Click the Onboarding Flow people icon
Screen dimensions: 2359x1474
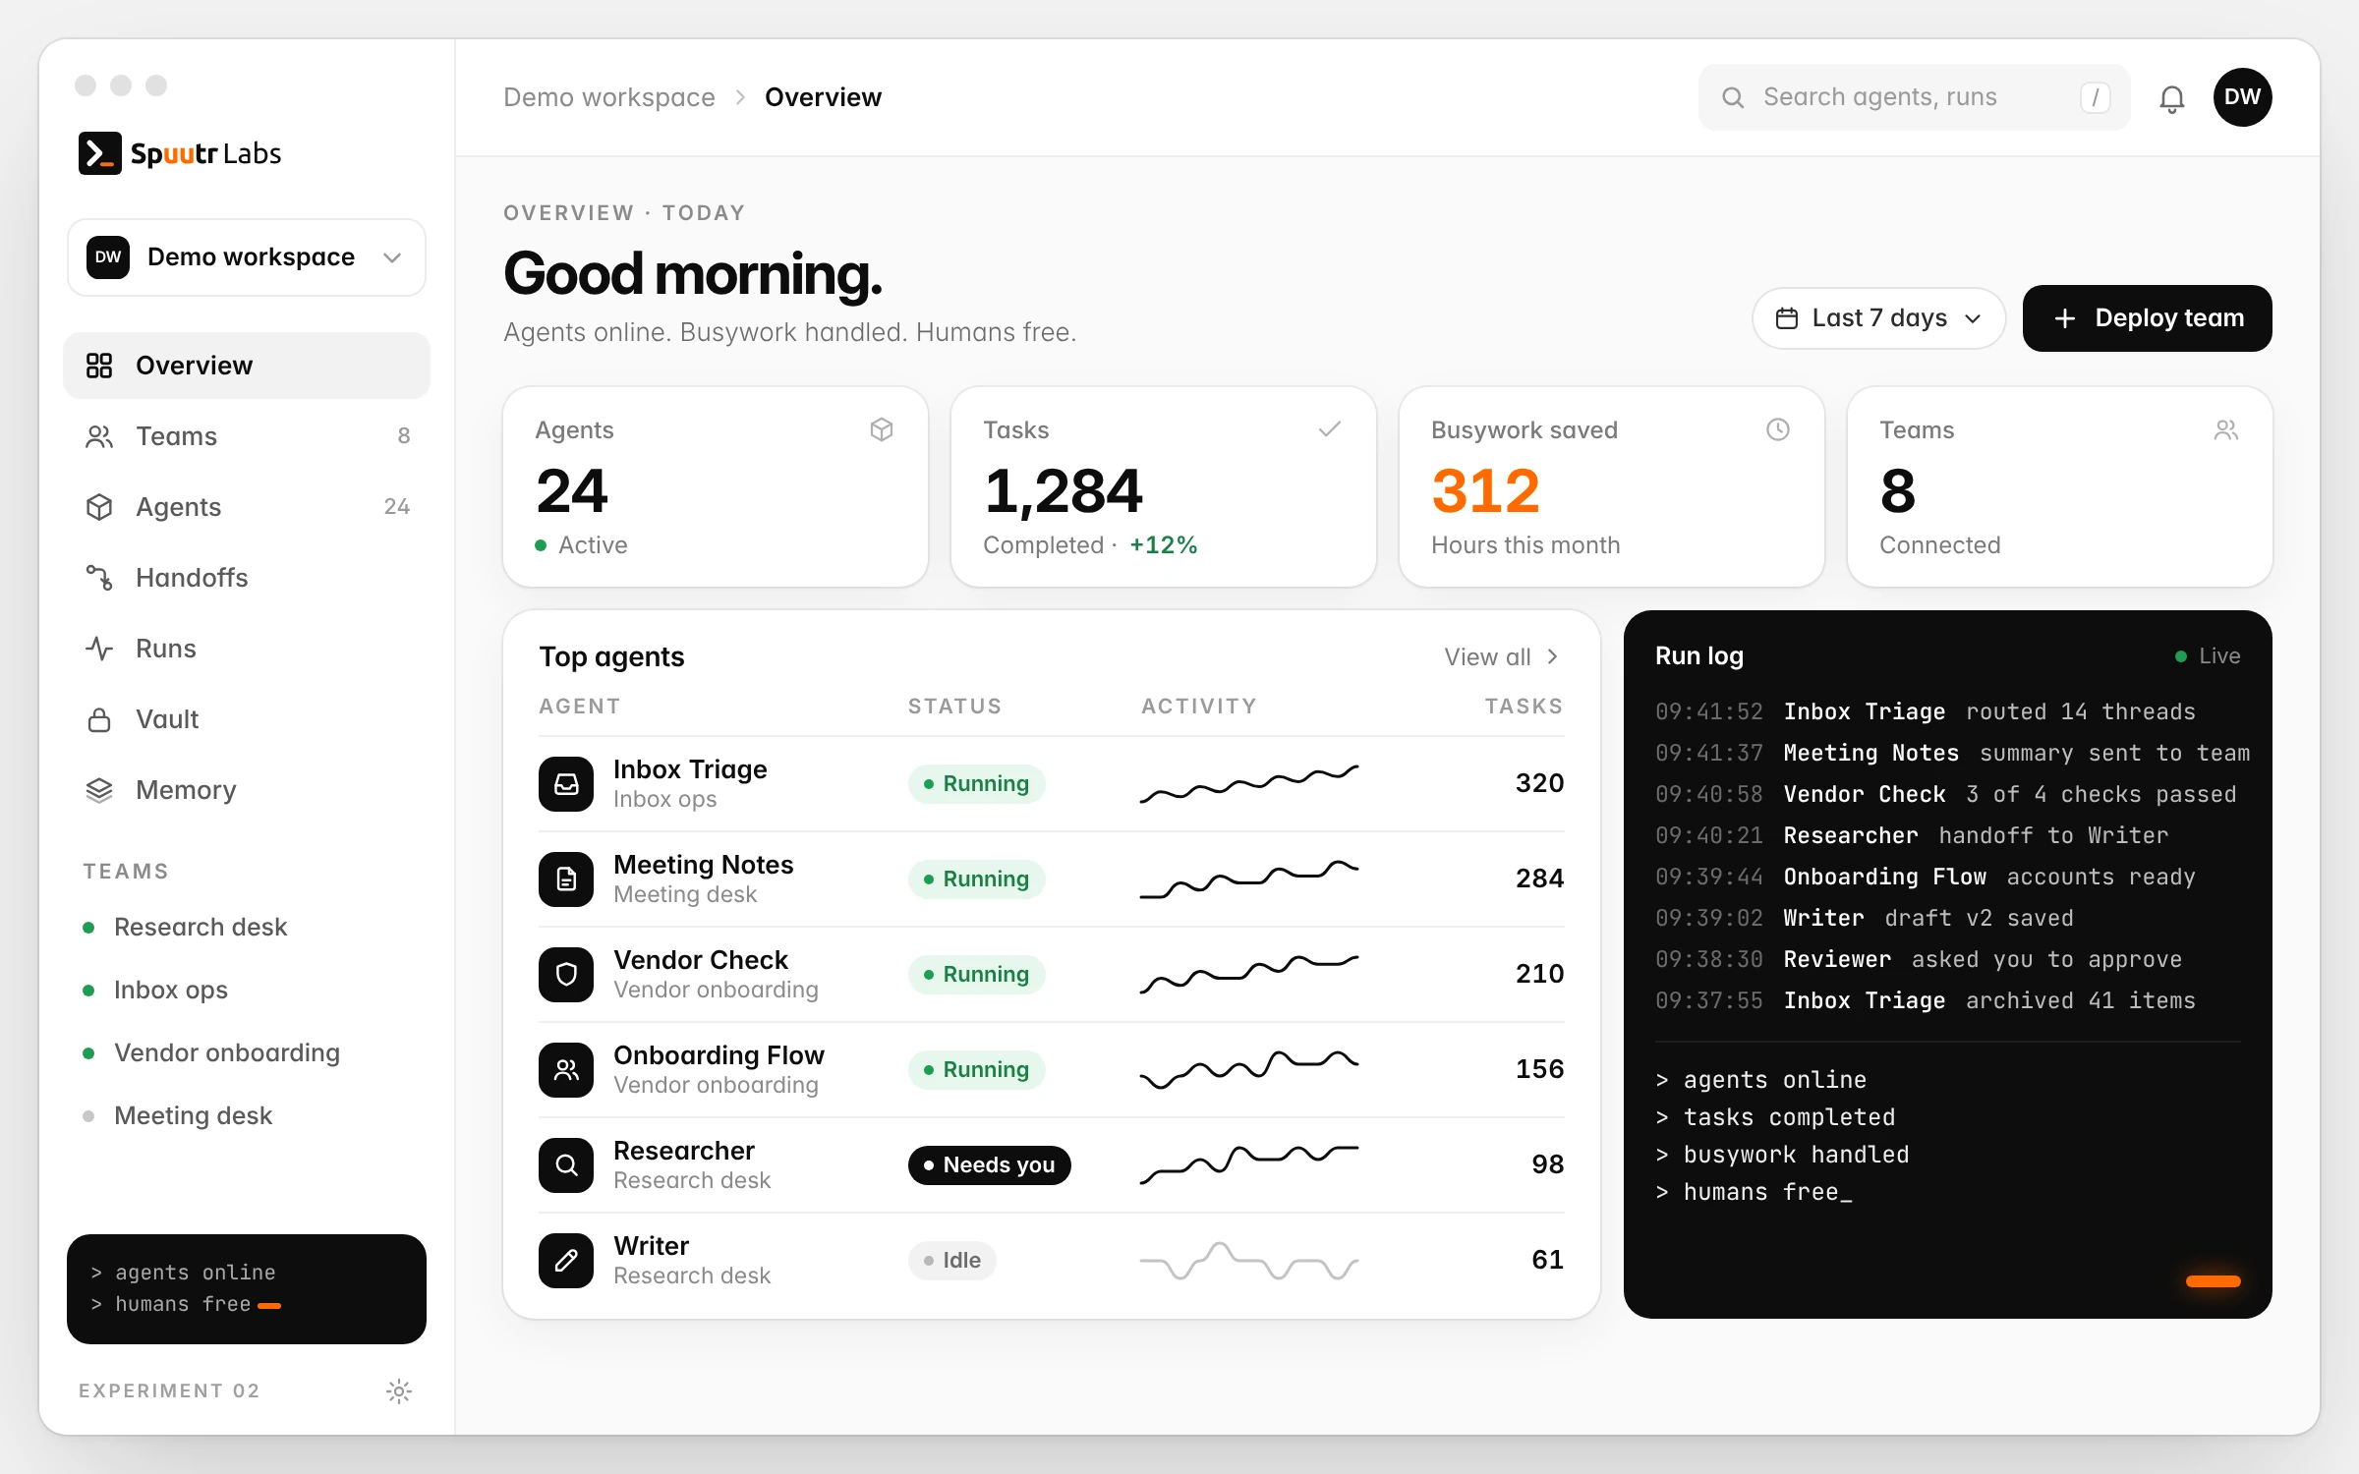[566, 1070]
